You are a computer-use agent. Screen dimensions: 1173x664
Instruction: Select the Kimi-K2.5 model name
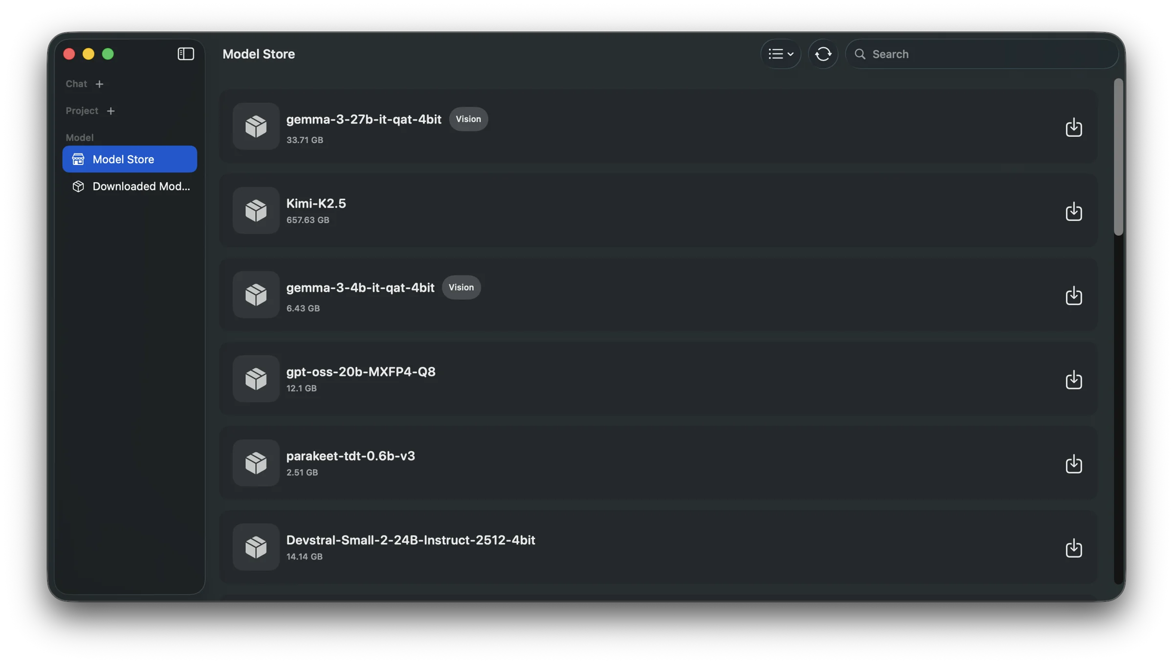tap(316, 203)
